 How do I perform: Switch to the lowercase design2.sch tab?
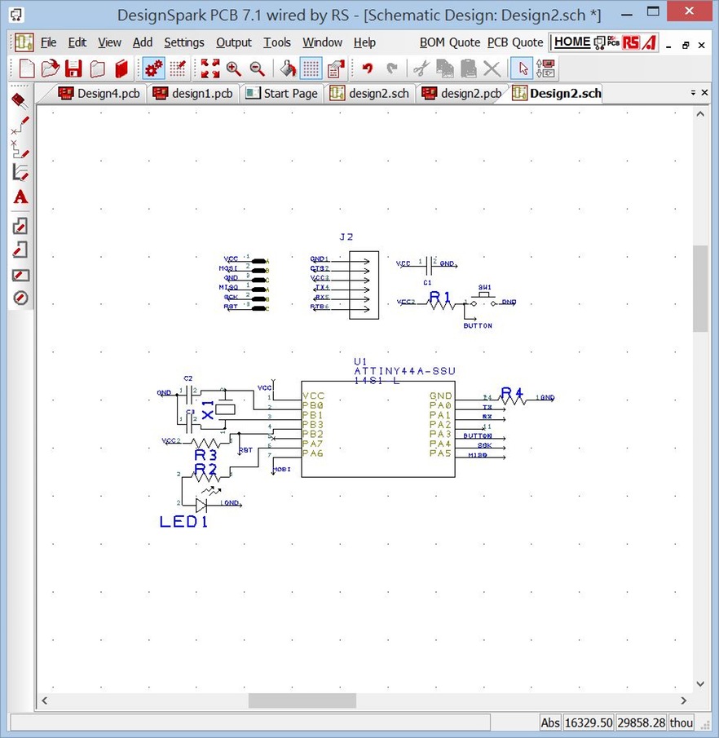click(x=370, y=93)
